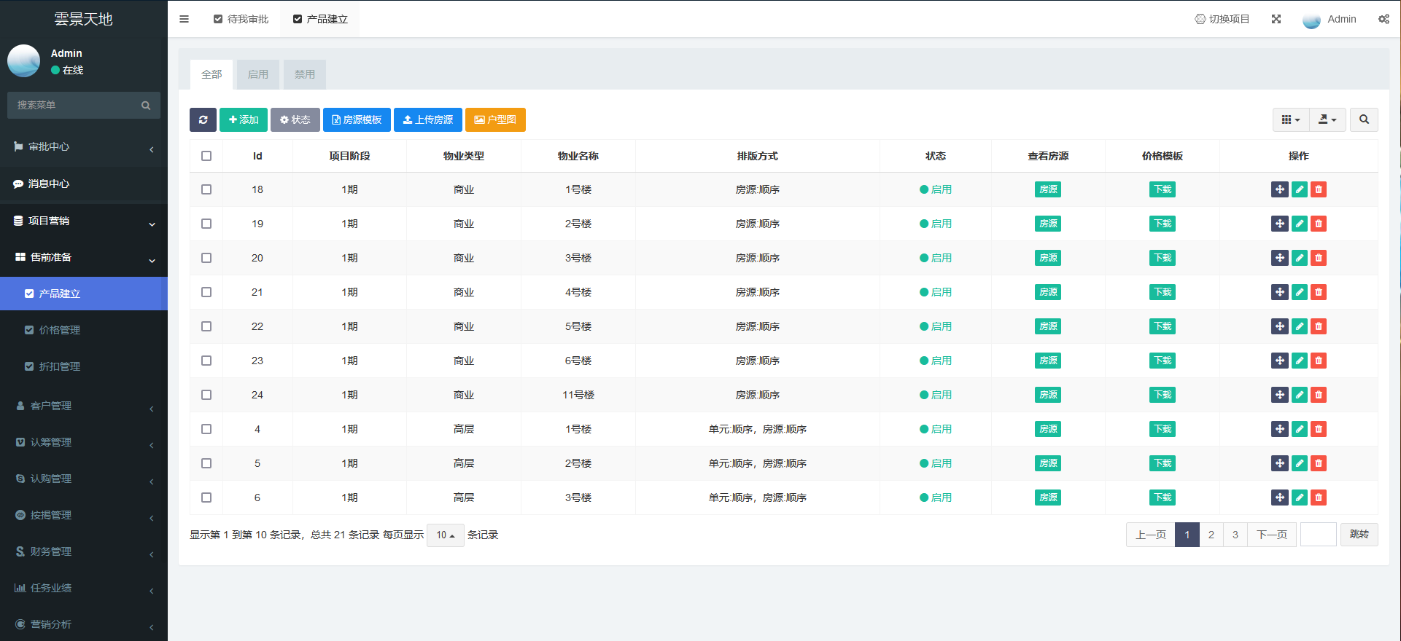The height and width of the screenshot is (641, 1401).
Task: Check the checkbox for row Id 18
Action: point(206,189)
